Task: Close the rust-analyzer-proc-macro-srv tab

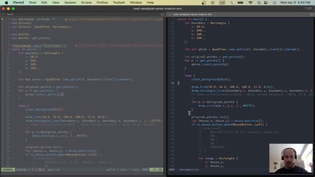Action: [x=169, y=14]
